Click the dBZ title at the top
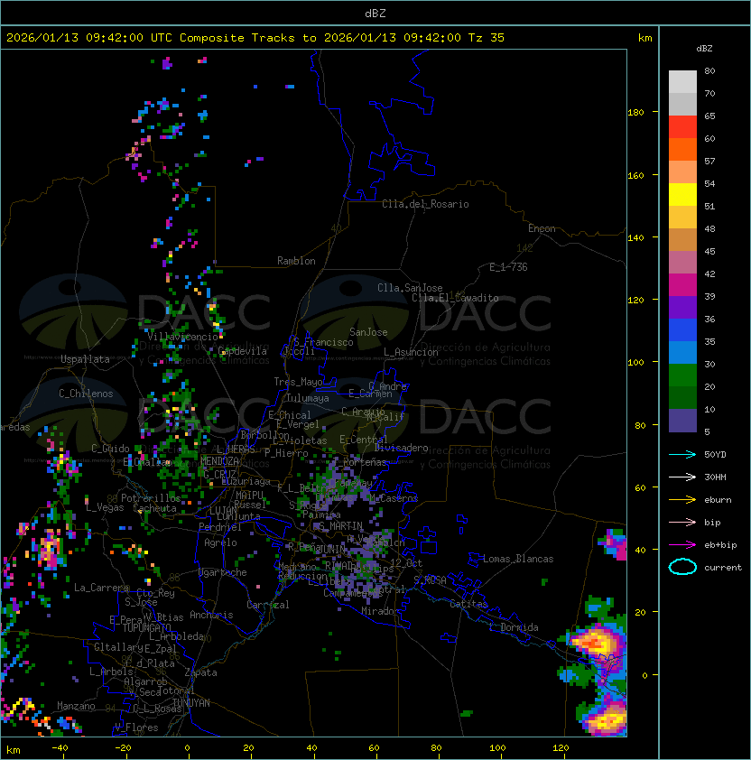This screenshot has width=751, height=760. pyautogui.click(x=375, y=14)
